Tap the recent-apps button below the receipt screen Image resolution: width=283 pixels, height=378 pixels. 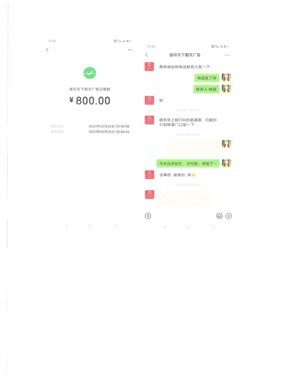pos(67,226)
